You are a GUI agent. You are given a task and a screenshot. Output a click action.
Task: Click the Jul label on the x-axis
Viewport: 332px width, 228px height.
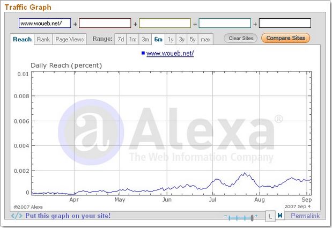[x=212, y=200]
